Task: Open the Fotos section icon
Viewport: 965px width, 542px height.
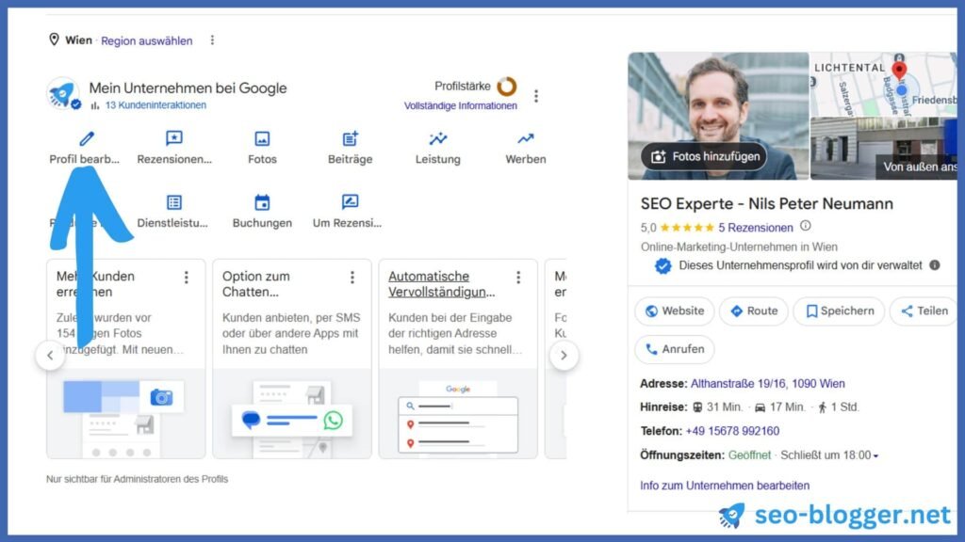Action: pyautogui.click(x=262, y=139)
